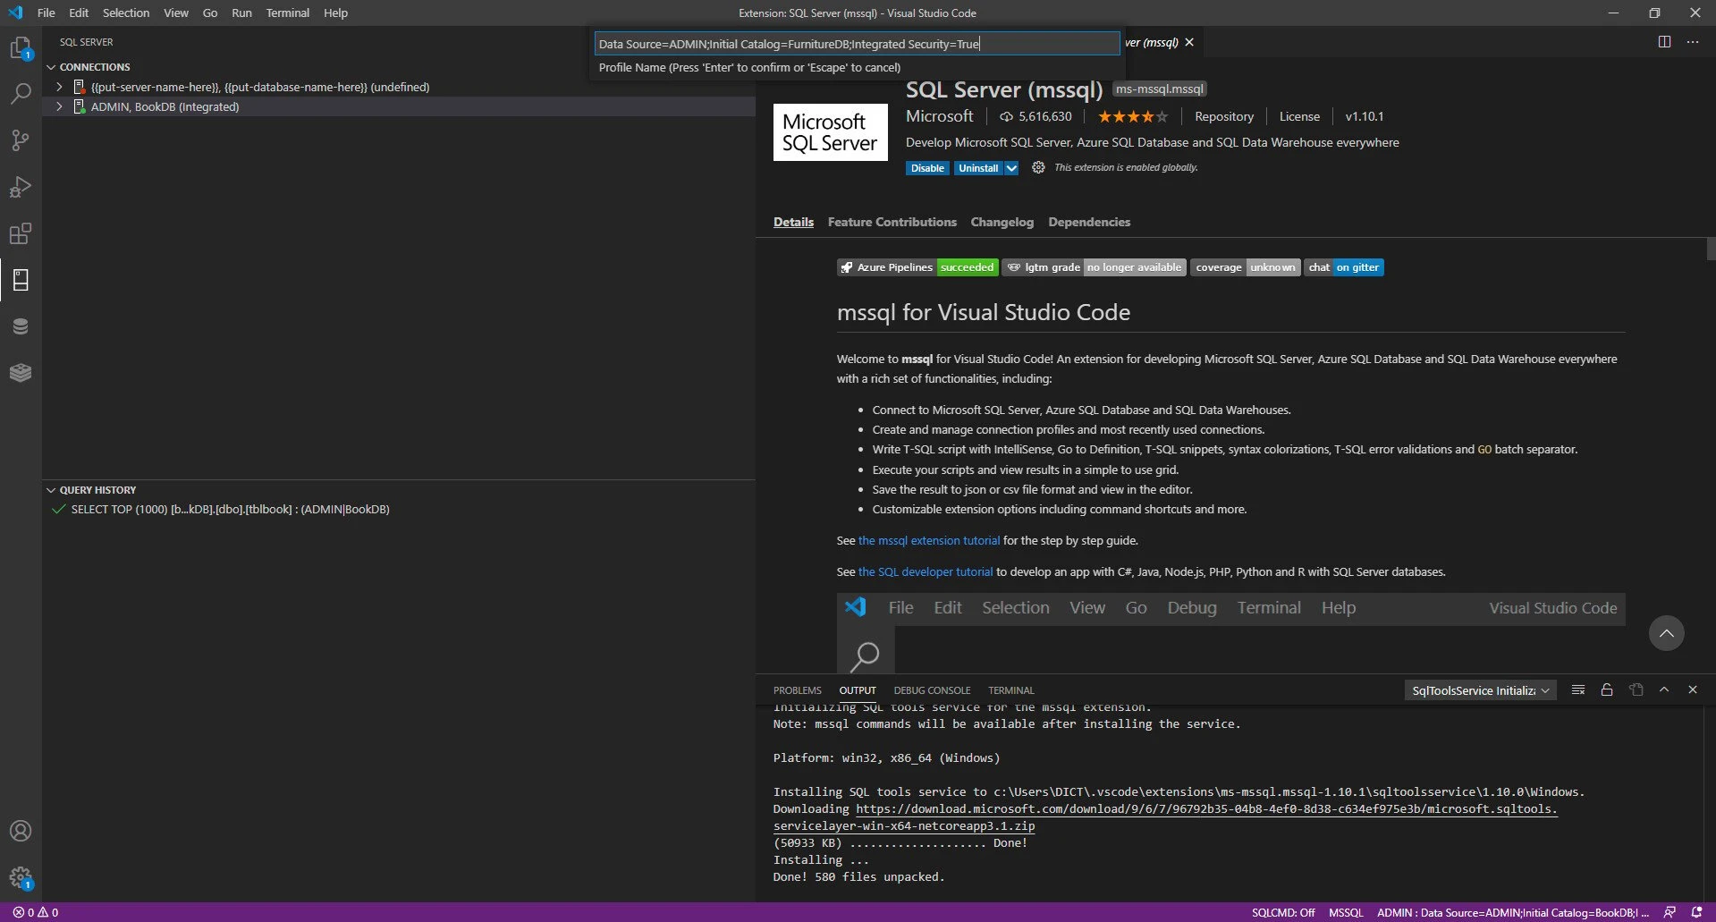Image resolution: width=1716 pixels, height=922 pixels.
Task: Collapse the QUERY HISTORY section
Action: [51, 490]
